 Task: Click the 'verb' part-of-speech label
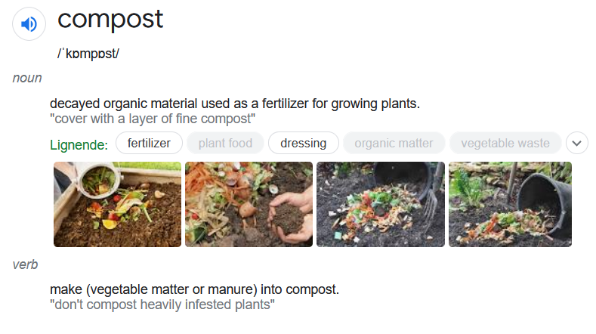pos(26,264)
